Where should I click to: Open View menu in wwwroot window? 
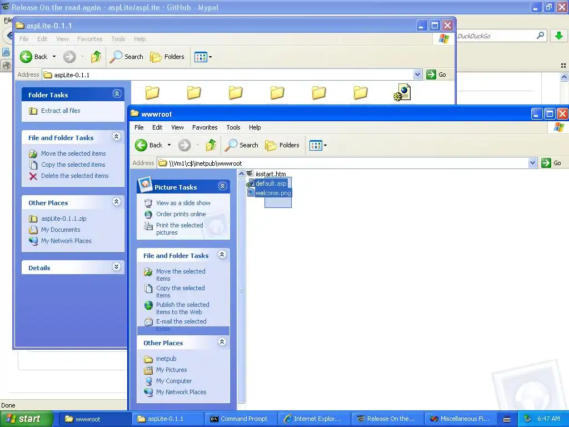(x=177, y=127)
